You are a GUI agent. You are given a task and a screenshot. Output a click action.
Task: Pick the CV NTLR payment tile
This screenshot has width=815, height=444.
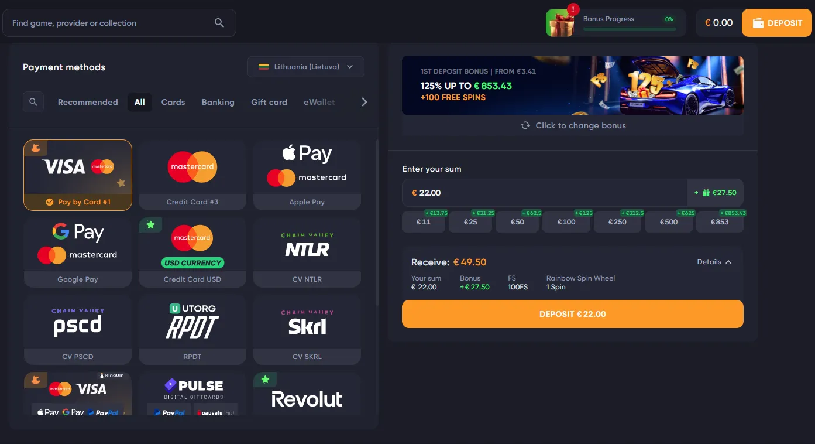click(x=307, y=252)
